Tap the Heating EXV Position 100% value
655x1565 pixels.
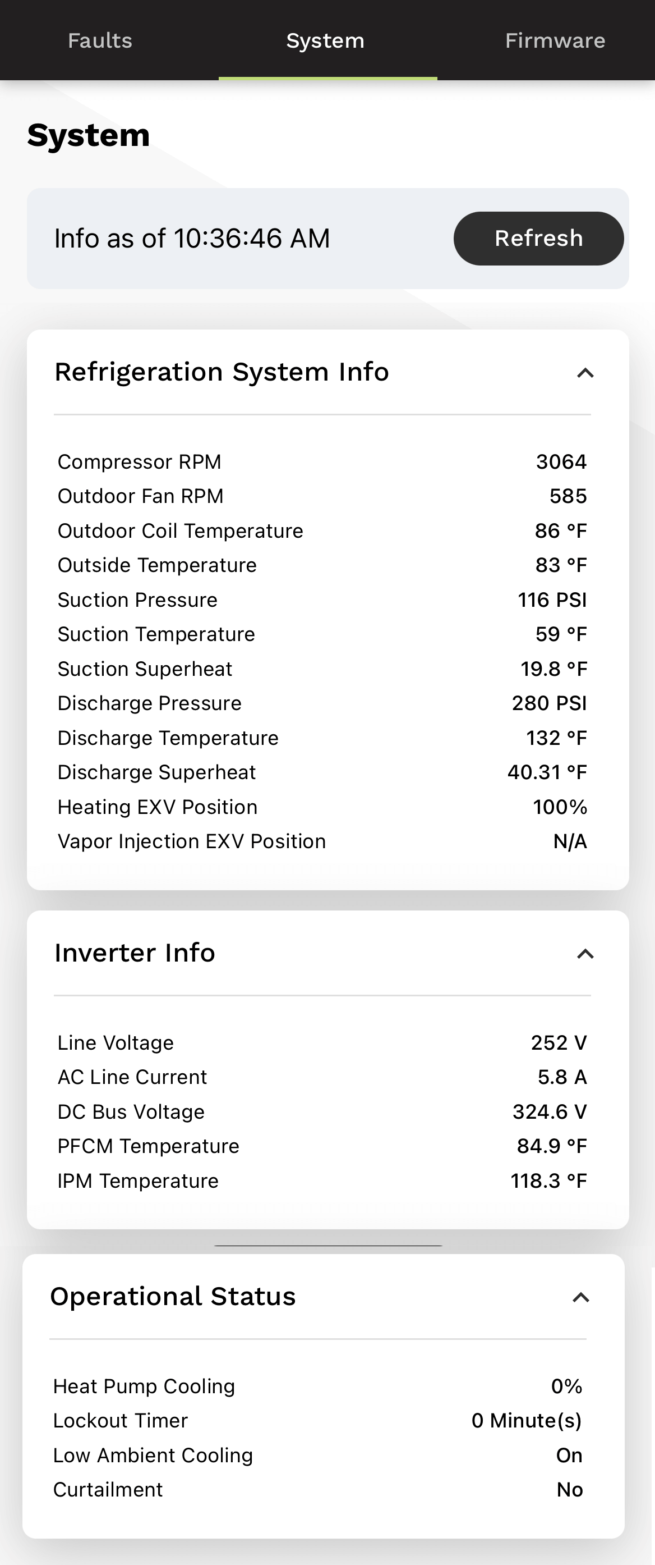[x=560, y=807]
